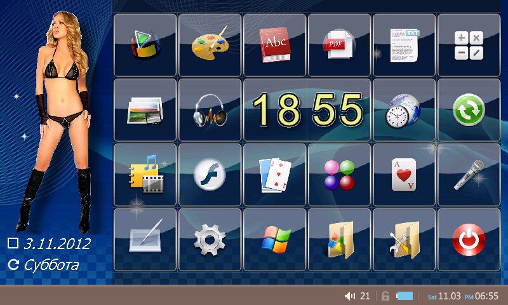Open the multimedia notebook with film strip
This screenshot has width=508, height=305.
pos(145,175)
